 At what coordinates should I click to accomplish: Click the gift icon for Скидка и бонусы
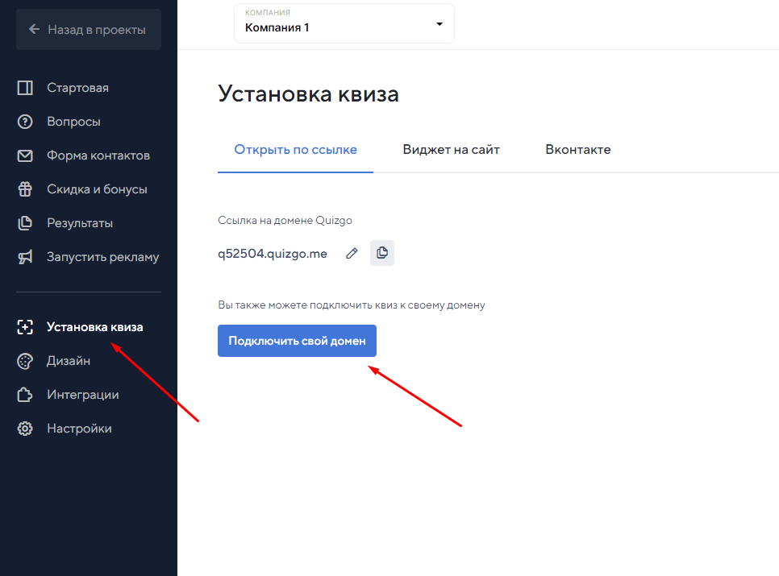click(x=25, y=189)
